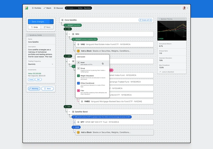This screenshot has height=149, width=213.
Task: Click plus icon in ELSE Add a Block
Action: pos(78,132)
